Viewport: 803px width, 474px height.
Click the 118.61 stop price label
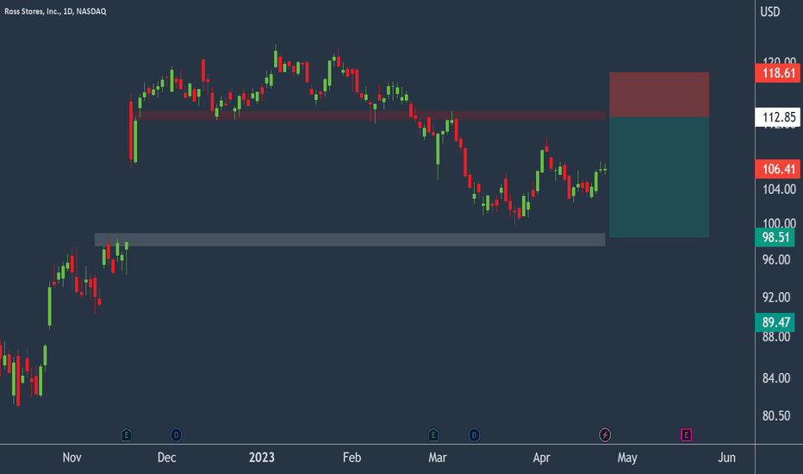point(778,72)
